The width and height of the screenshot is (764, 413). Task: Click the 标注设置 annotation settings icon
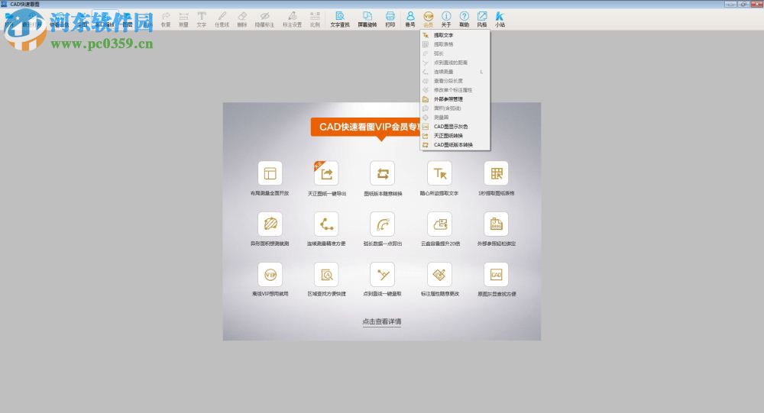pyautogui.click(x=293, y=19)
